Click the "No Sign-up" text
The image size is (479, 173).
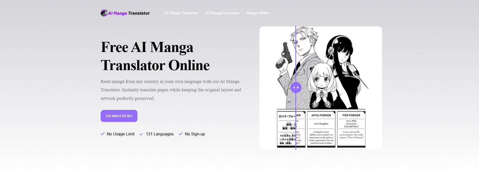(195, 134)
